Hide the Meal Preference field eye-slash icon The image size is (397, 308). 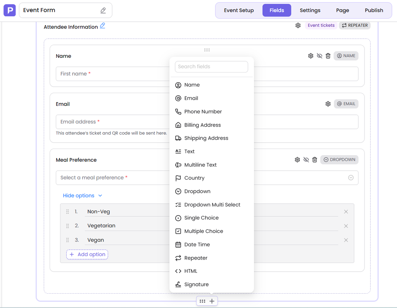(306, 159)
